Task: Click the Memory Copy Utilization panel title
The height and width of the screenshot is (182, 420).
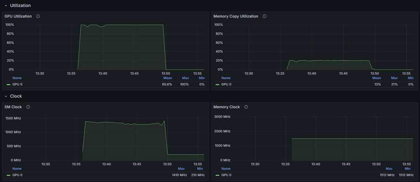Action: 236,16
